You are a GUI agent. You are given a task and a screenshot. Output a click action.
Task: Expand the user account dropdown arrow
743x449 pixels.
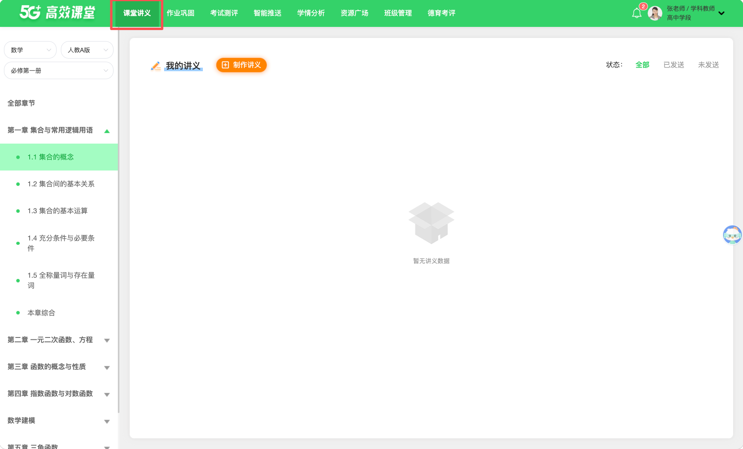tap(721, 13)
